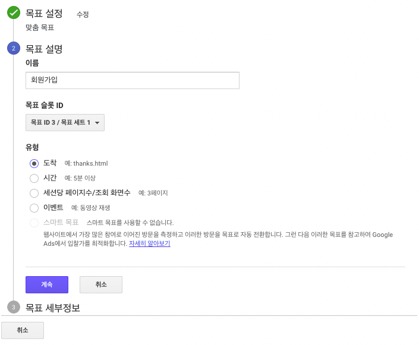The image size is (419, 345).
Task: Click the disabled 스마트 목표 radio button
Action: [34, 223]
